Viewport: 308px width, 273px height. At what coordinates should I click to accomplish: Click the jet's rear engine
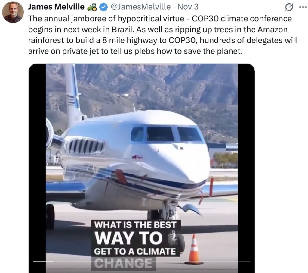(x=50, y=134)
